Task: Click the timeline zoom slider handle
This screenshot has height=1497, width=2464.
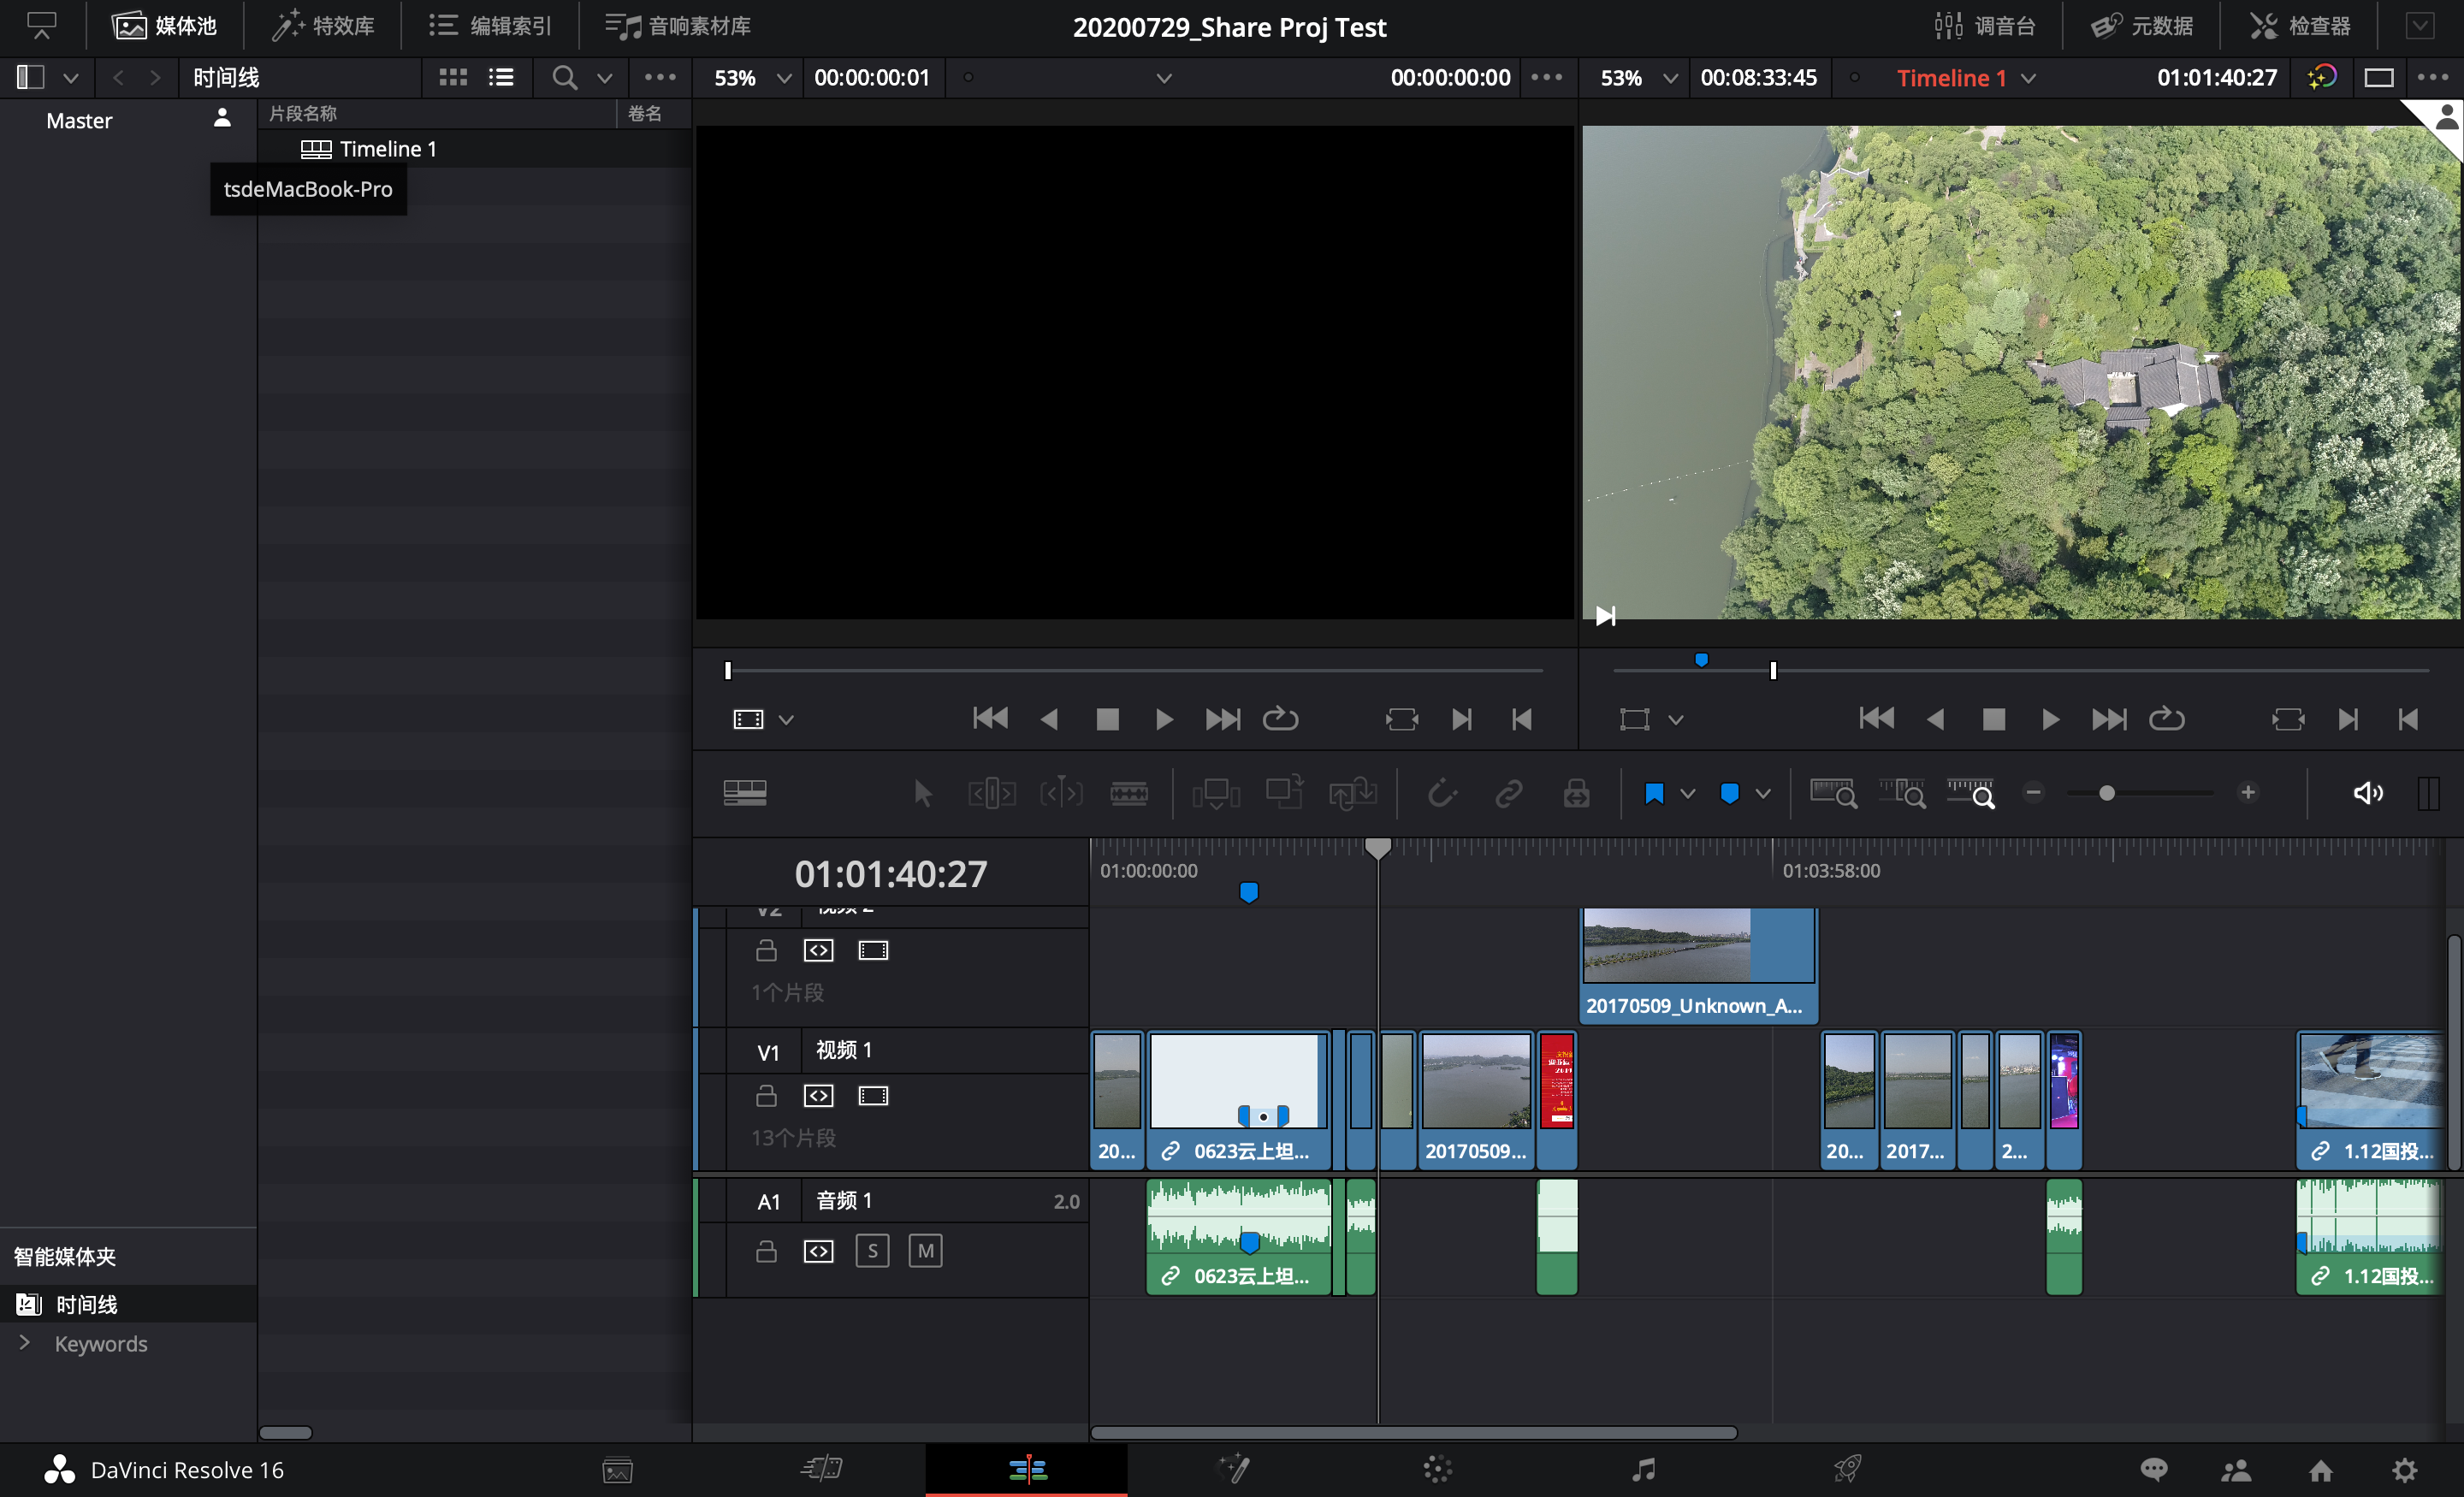Action: pyautogui.click(x=2107, y=793)
